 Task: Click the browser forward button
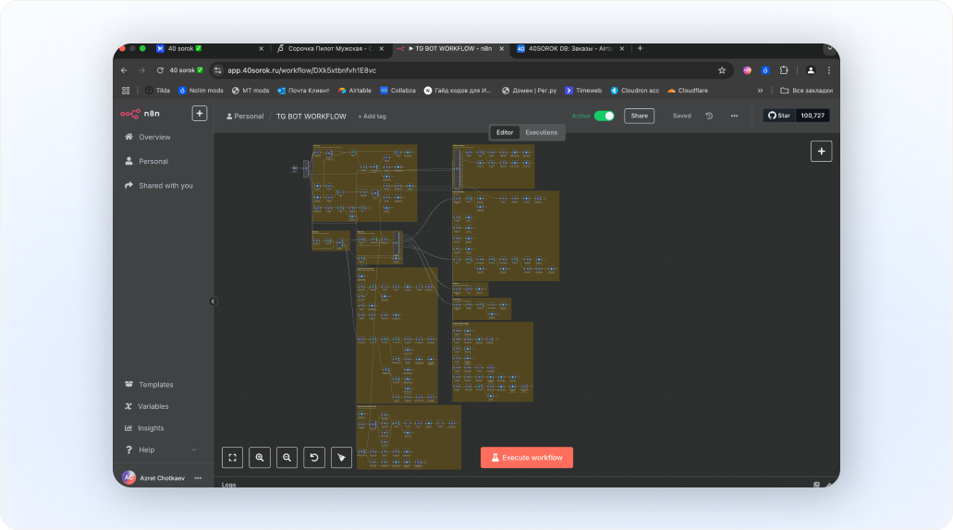[141, 70]
